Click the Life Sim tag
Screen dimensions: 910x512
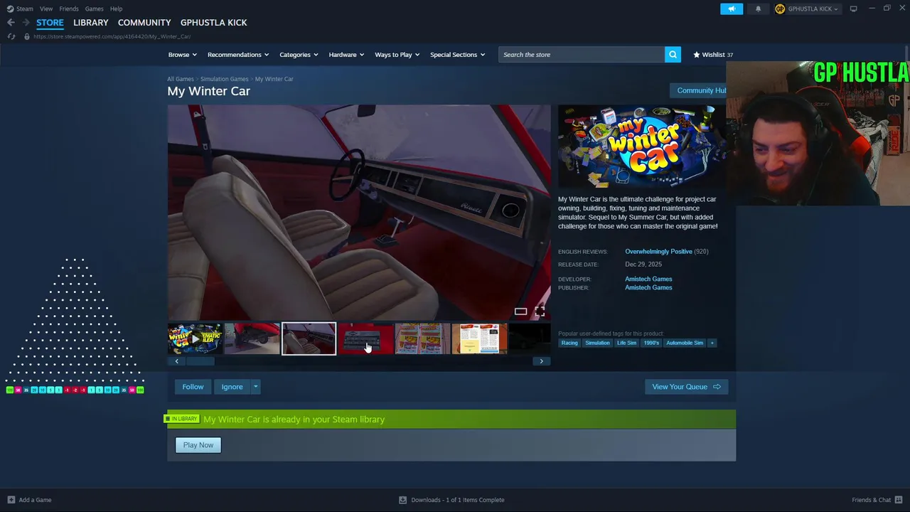(626, 343)
